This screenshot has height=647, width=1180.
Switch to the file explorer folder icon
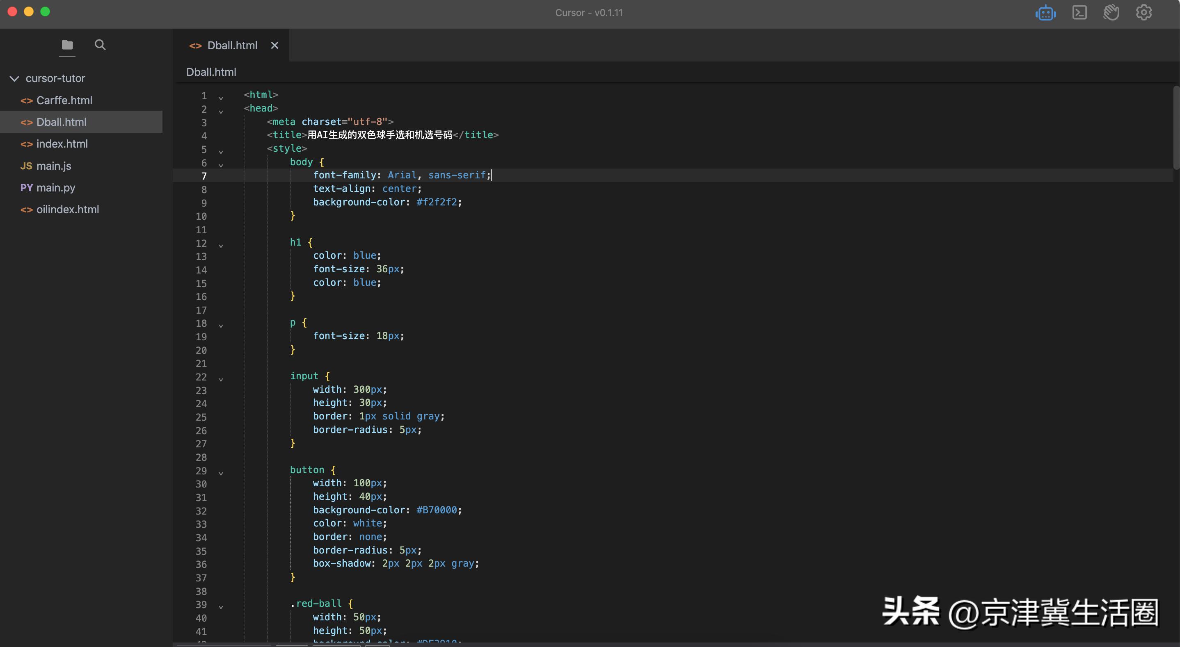pos(67,45)
